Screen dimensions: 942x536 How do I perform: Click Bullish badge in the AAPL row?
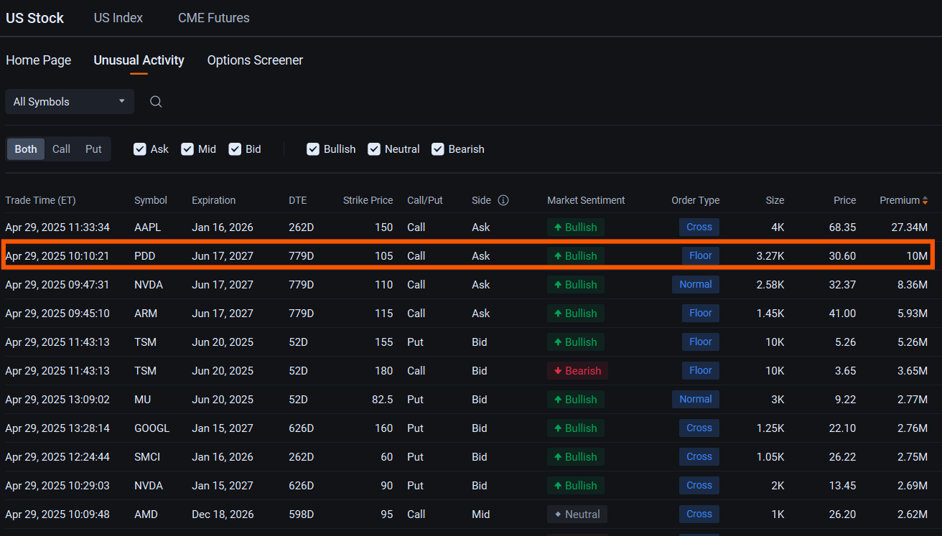[x=576, y=227]
